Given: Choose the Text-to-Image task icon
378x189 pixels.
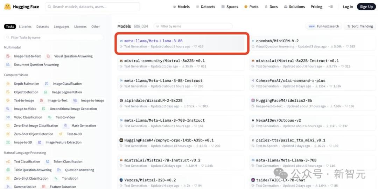Looking at the screenshot, I should click(8, 101).
